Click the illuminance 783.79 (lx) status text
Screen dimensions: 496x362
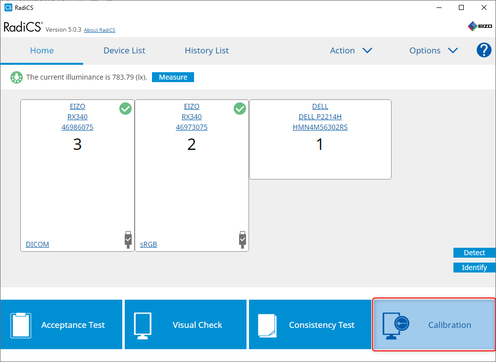tap(86, 77)
